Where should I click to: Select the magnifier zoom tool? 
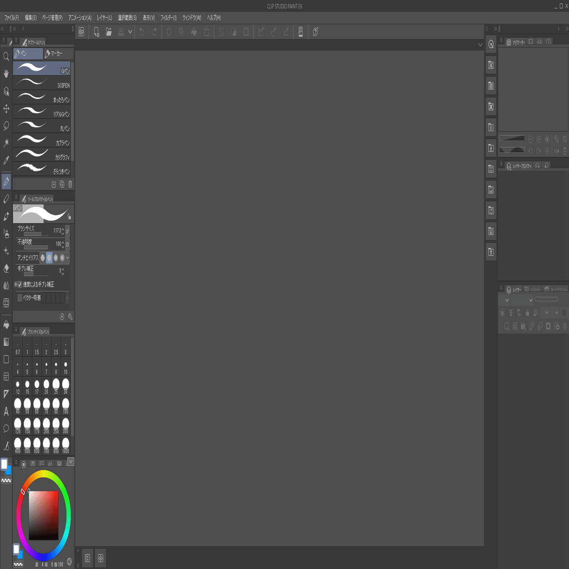point(6,56)
